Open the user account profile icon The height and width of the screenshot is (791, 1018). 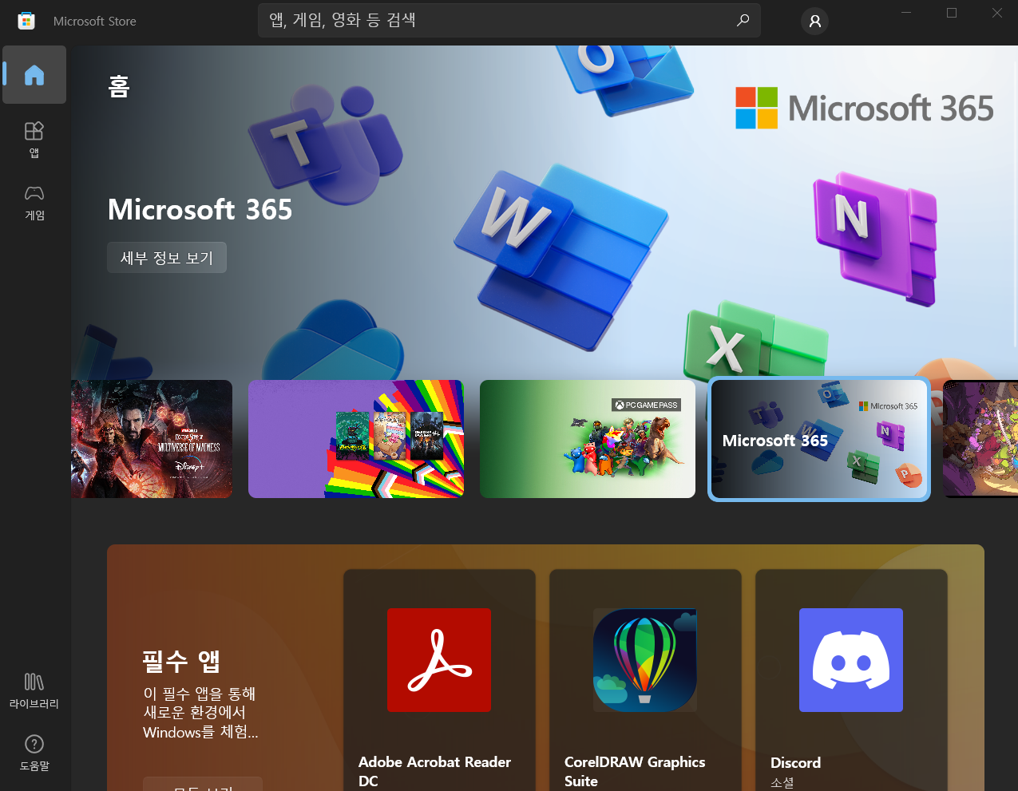tap(814, 22)
